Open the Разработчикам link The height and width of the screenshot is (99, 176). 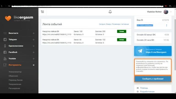[147, 92]
